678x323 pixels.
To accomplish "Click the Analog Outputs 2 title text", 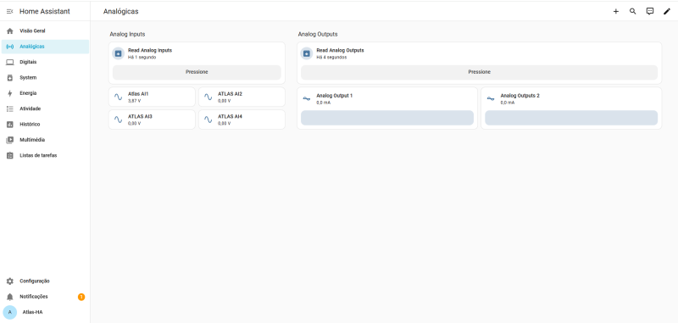I will (x=520, y=96).
